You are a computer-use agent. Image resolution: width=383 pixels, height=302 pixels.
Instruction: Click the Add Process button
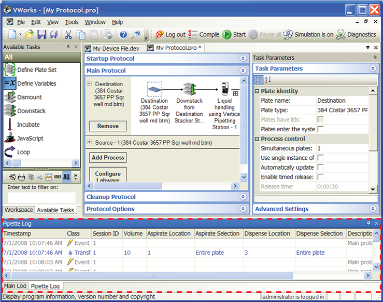coord(108,158)
